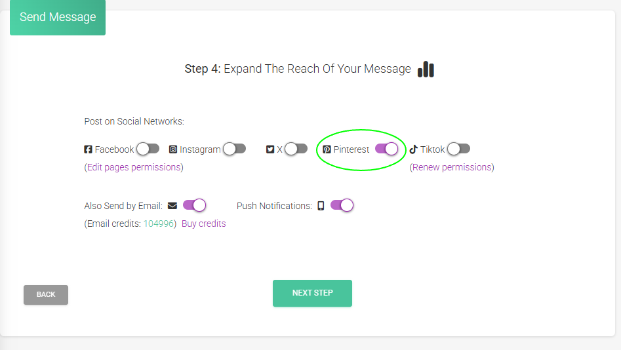Click the Tiktok logo icon

click(x=414, y=149)
